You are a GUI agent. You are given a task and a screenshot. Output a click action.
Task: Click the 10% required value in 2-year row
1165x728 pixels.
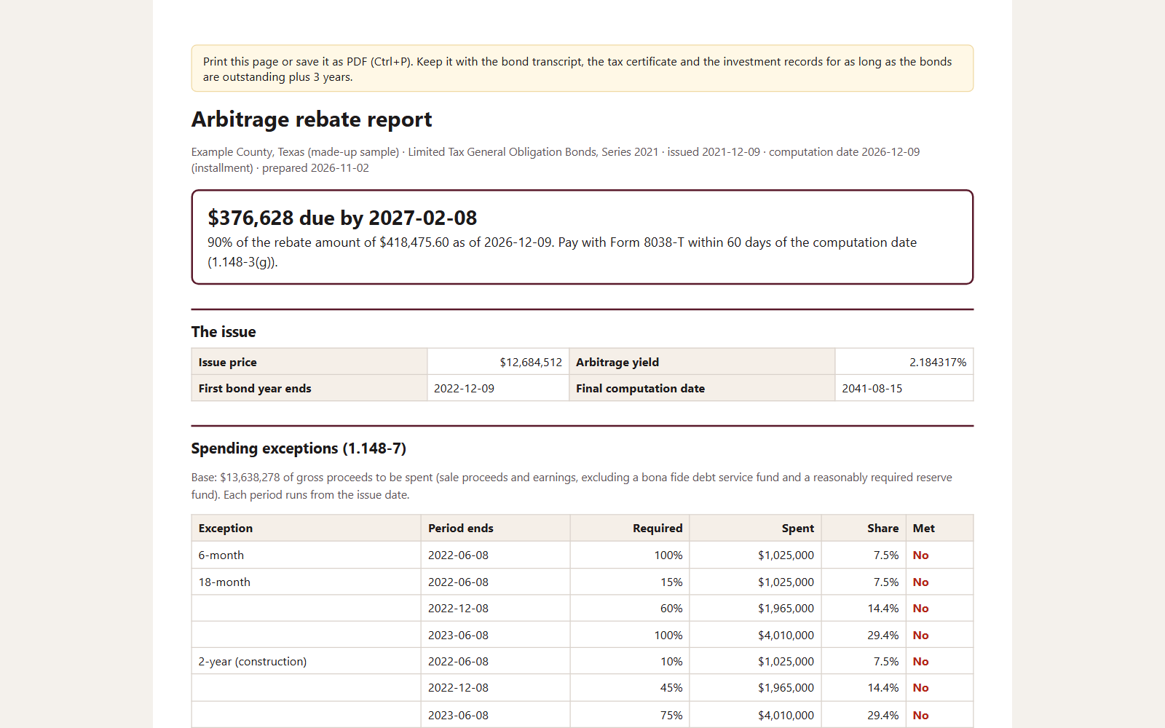pos(671,661)
